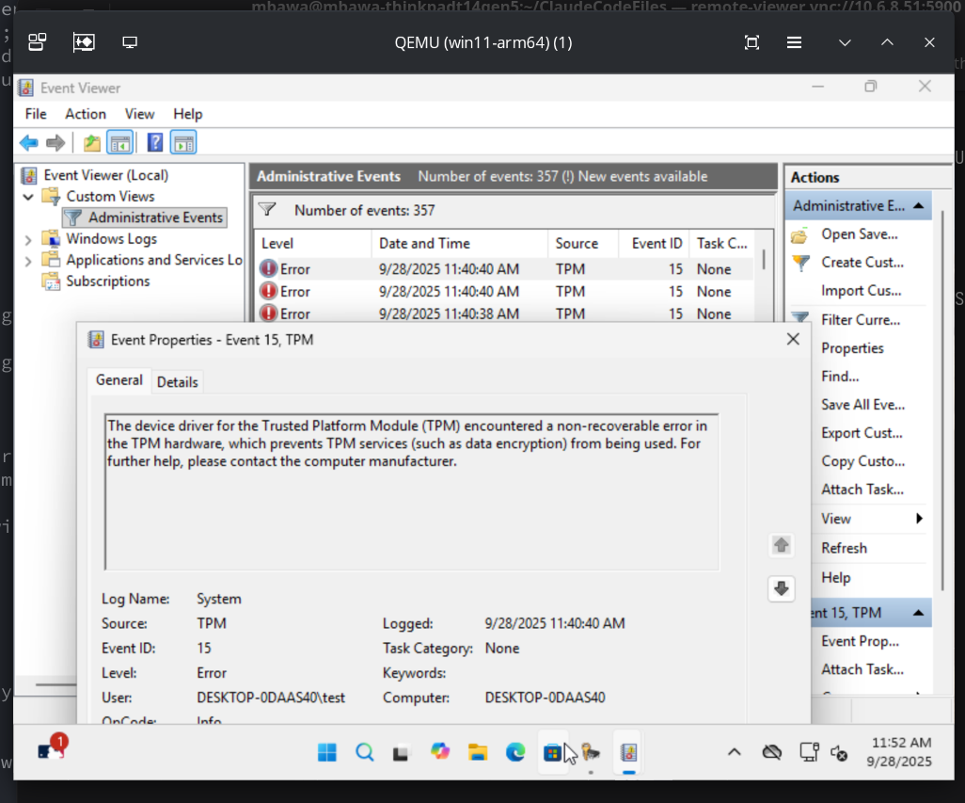Collapse the Custom Views tree node
Screen dimensions: 965x803
tap(28, 197)
